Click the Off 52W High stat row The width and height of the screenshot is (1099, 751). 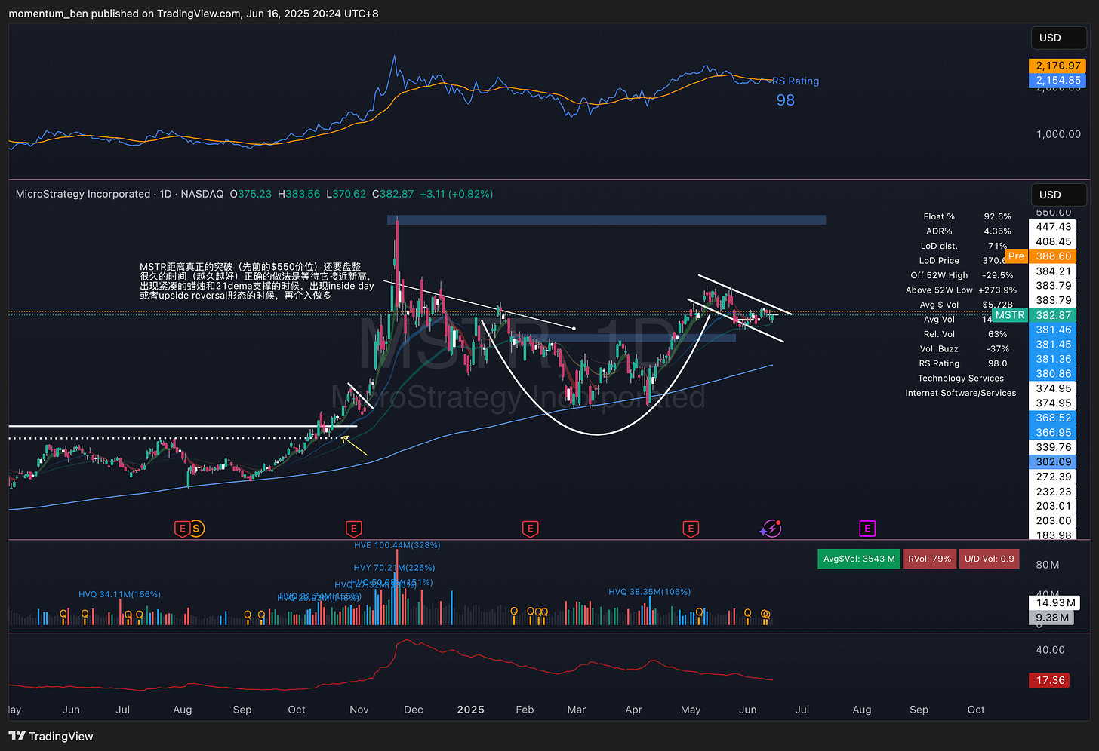961,275
